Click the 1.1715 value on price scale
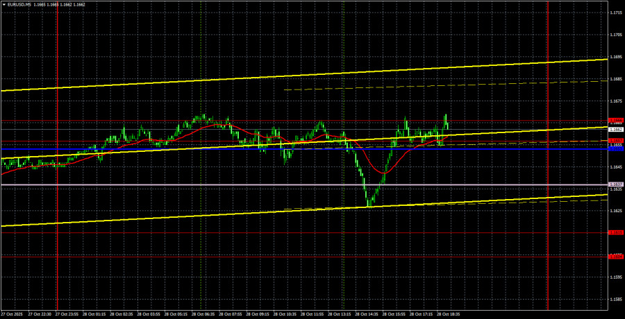 click(x=615, y=12)
